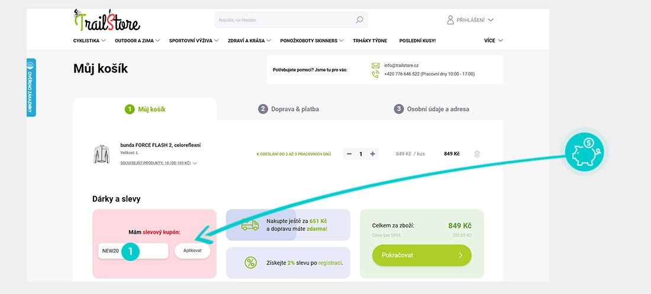Click the Aplikovat coupon button

coord(192,250)
